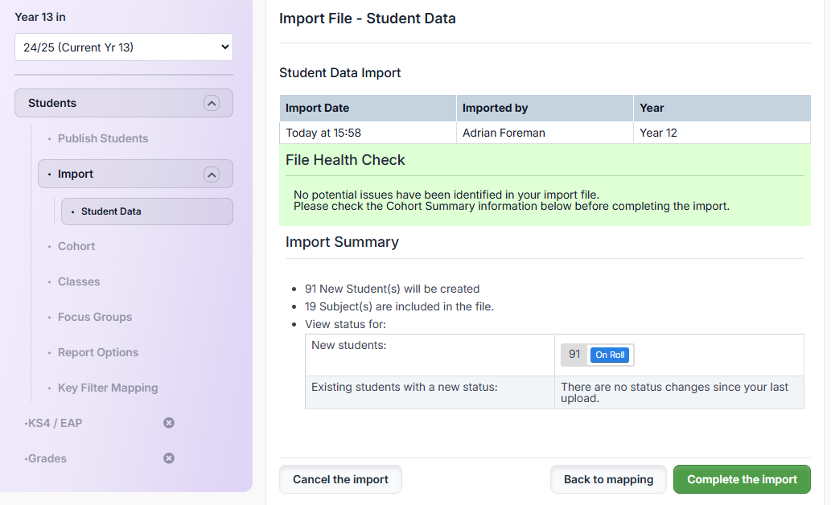Screen dimensions: 831x505
Task: Click the Grades cross icon
Action: tap(169, 458)
